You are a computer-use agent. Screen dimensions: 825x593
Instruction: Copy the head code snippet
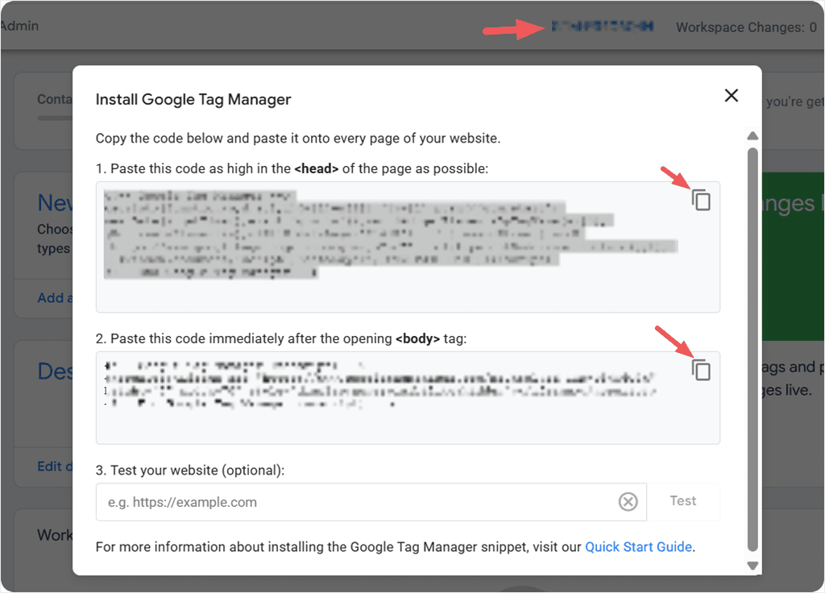(x=701, y=200)
